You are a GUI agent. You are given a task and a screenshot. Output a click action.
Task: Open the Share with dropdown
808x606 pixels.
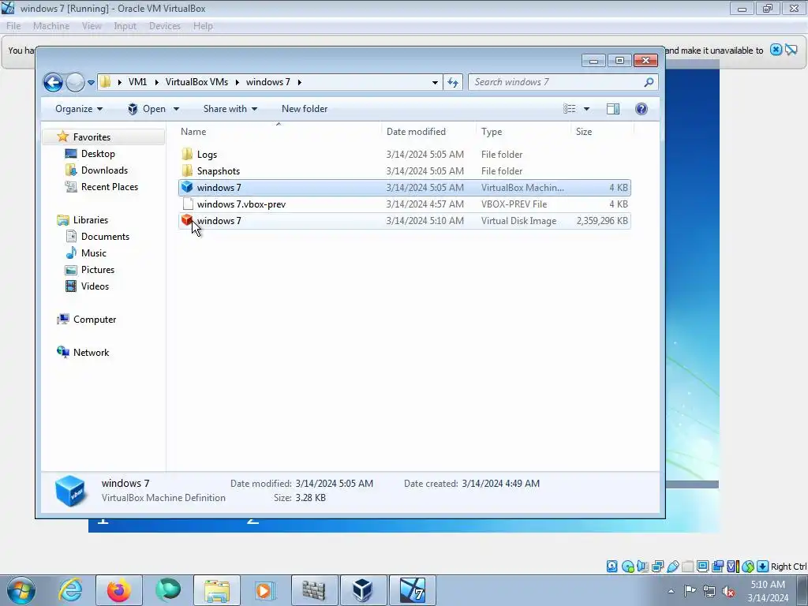click(x=230, y=109)
